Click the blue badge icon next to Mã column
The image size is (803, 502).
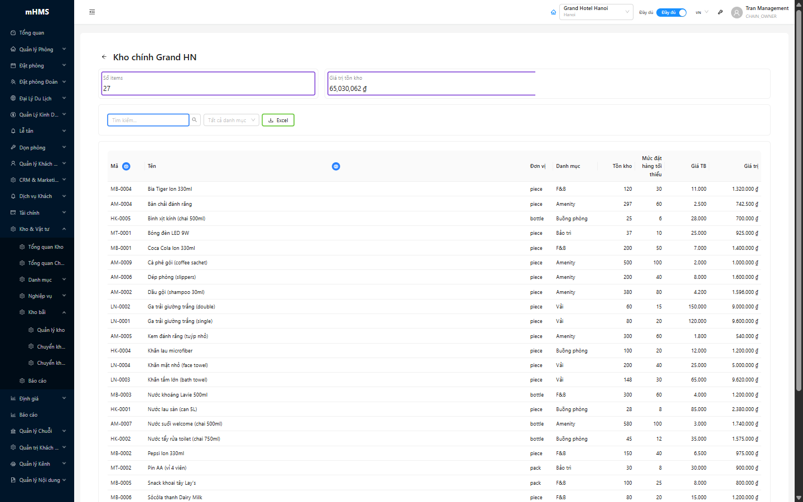tap(126, 166)
